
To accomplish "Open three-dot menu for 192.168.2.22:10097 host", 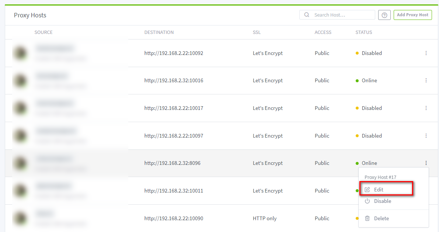I will click(426, 136).
